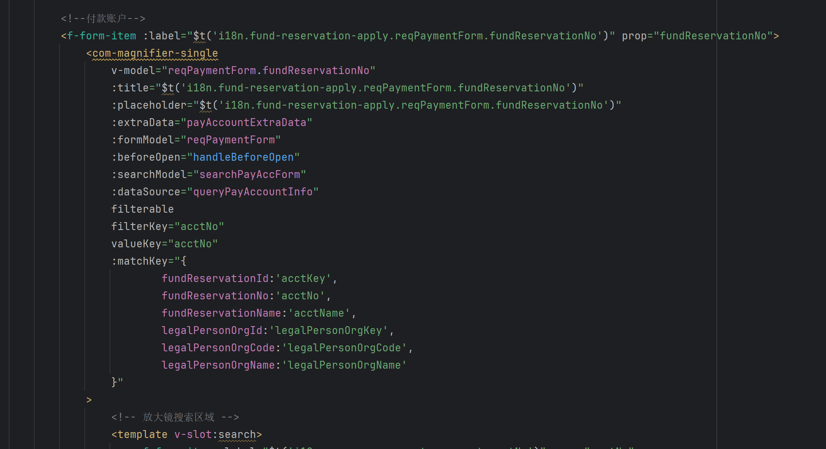Click the payAccountExtraData value
This screenshot has height=449, width=826.
246,122
